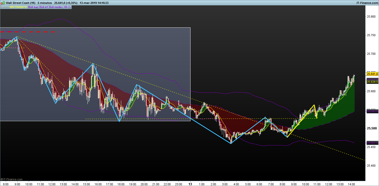Select the Precio indicator tab
The width and height of the screenshot is (379, 186).
coord(4,7)
